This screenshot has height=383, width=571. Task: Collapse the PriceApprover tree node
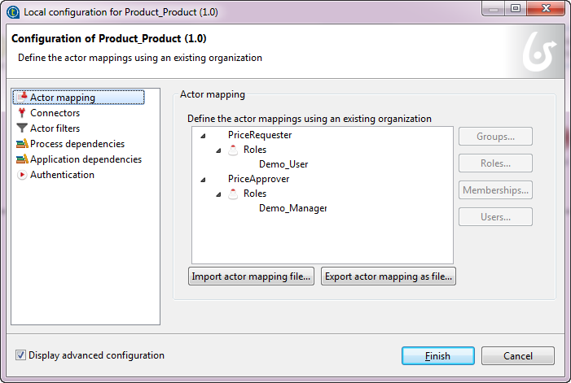[203, 180]
